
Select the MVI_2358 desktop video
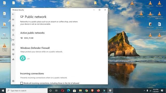[x=141, y=14]
